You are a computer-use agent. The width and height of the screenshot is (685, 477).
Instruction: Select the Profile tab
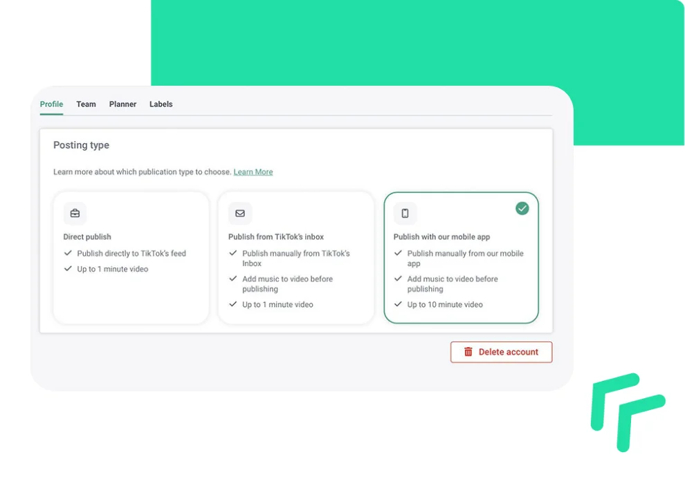pyautogui.click(x=51, y=104)
